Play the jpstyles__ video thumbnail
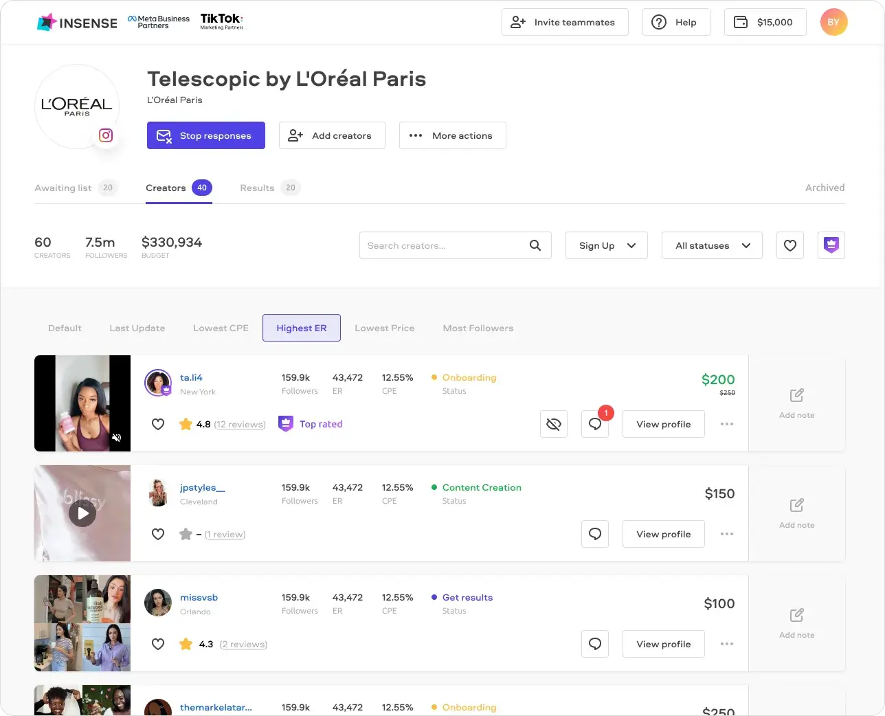Viewport: 885px width, 716px height. (82, 513)
